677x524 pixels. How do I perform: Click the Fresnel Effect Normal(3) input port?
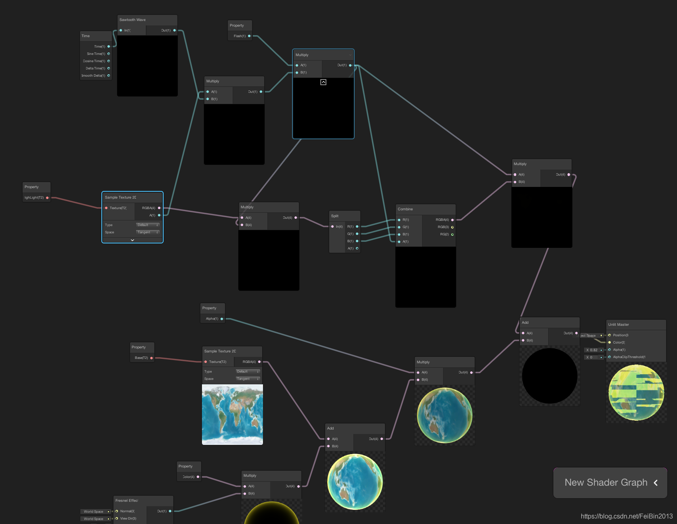point(117,511)
